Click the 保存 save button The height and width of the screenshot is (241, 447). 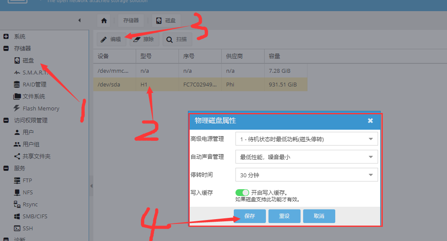250,216
